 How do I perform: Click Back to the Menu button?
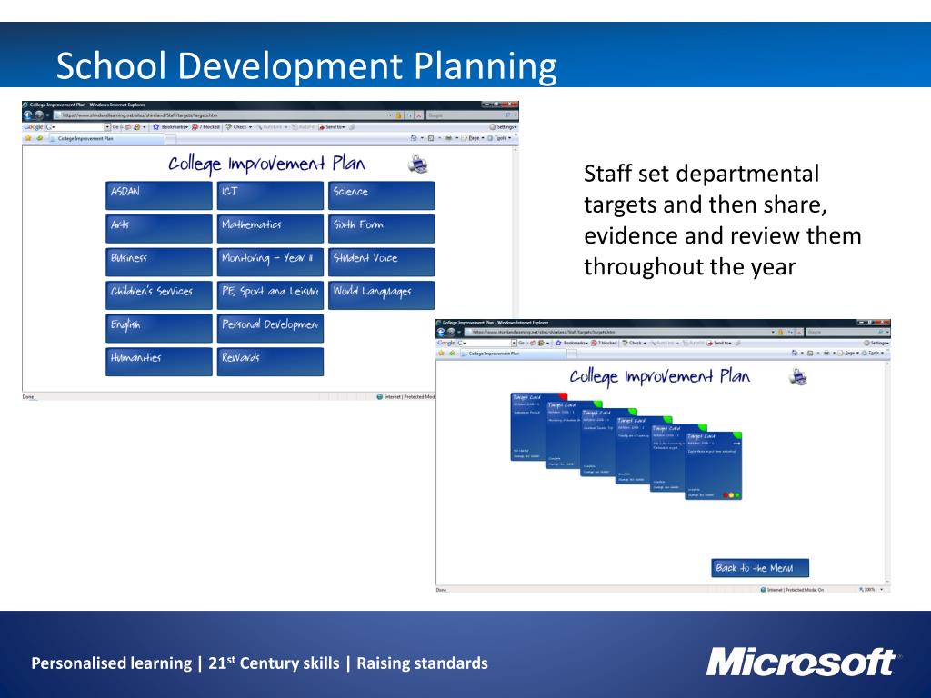pyautogui.click(x=760, y=568)
